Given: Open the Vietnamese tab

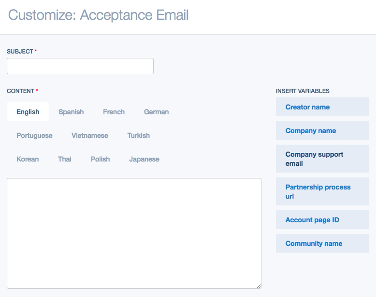Looking at the screenshot, I should point(90,135).
